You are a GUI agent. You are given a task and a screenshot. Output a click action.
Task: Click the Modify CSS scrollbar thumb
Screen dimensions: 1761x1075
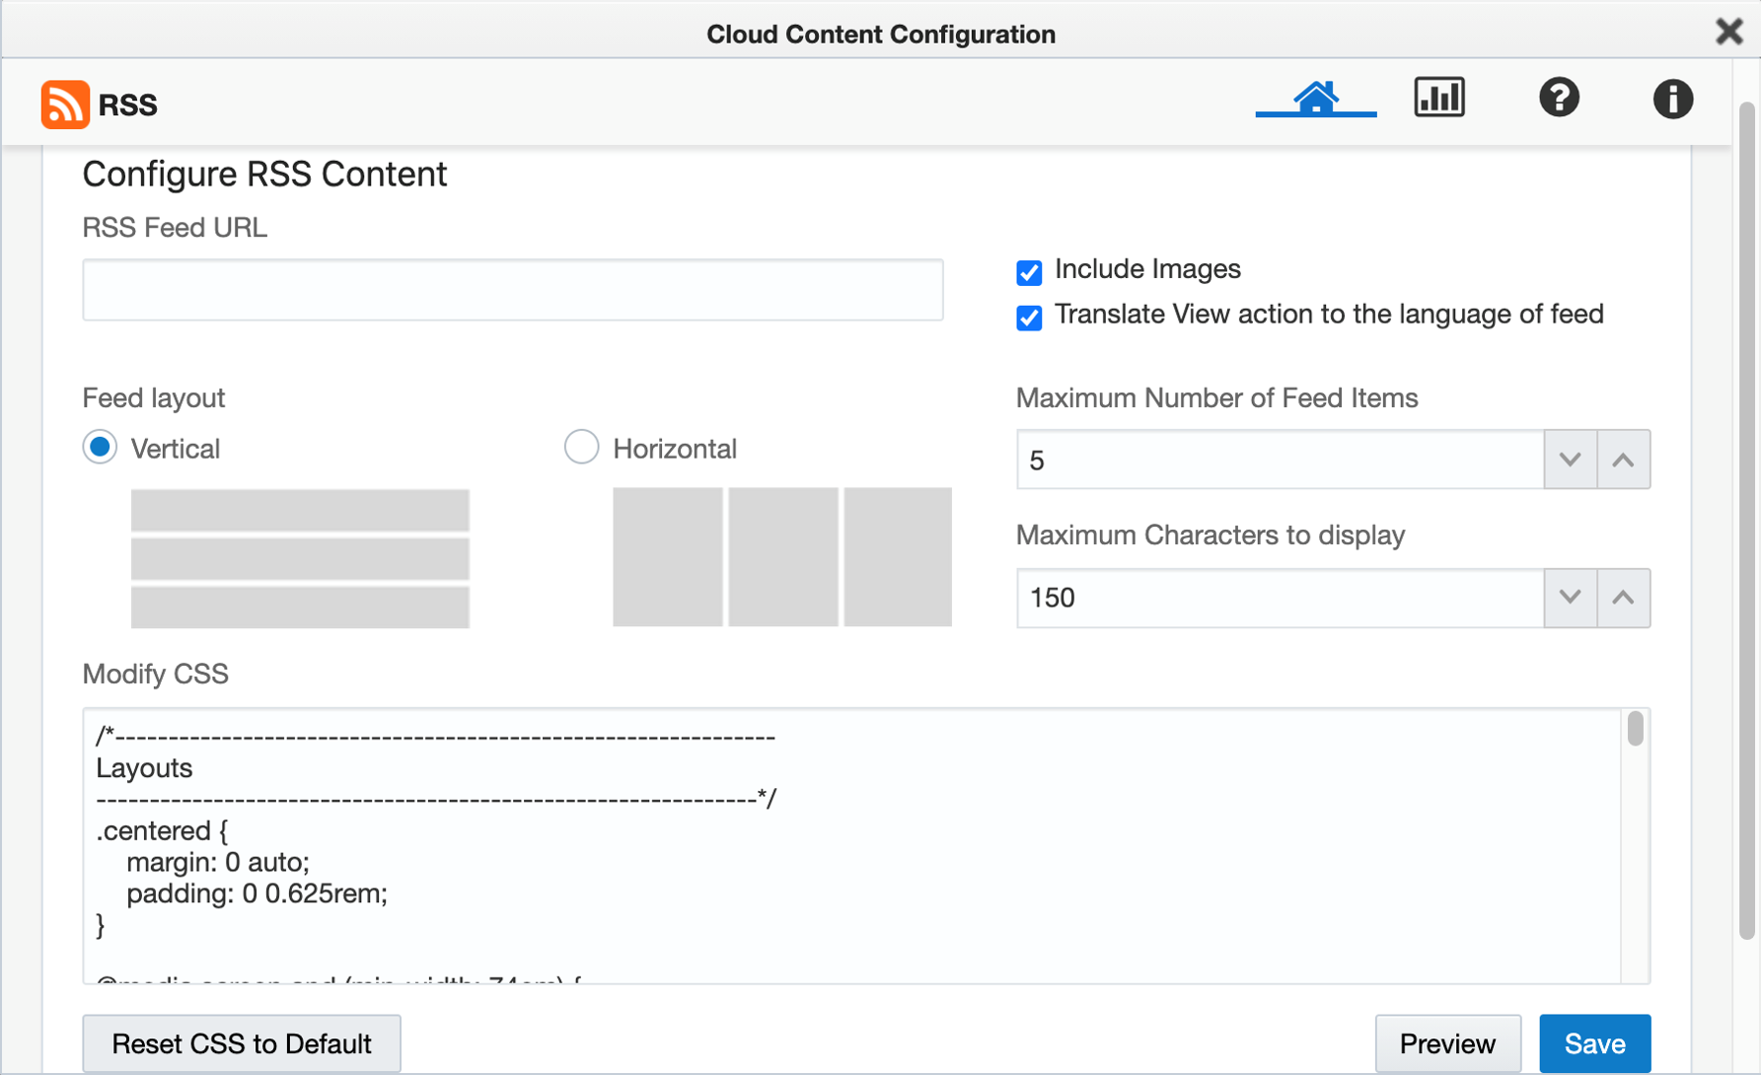click(1635, 729)
